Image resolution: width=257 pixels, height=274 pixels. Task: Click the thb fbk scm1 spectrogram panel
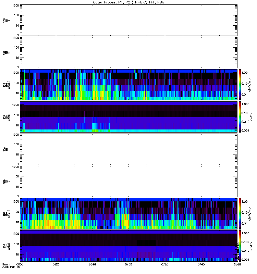click(128, 117)
